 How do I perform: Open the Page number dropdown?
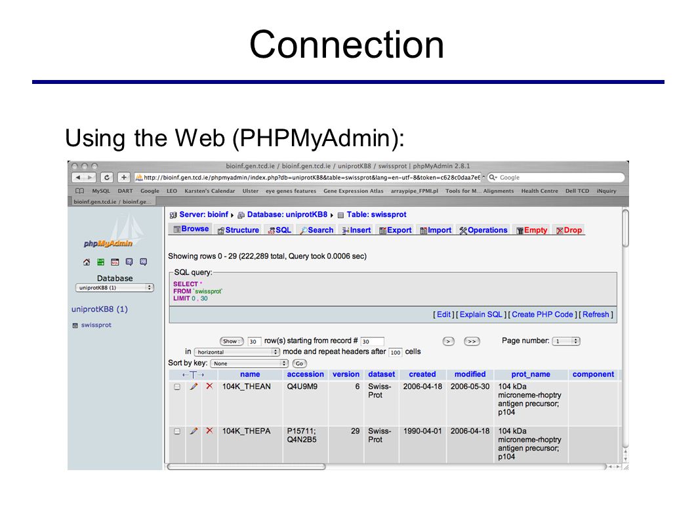click(x=567, y=341)
